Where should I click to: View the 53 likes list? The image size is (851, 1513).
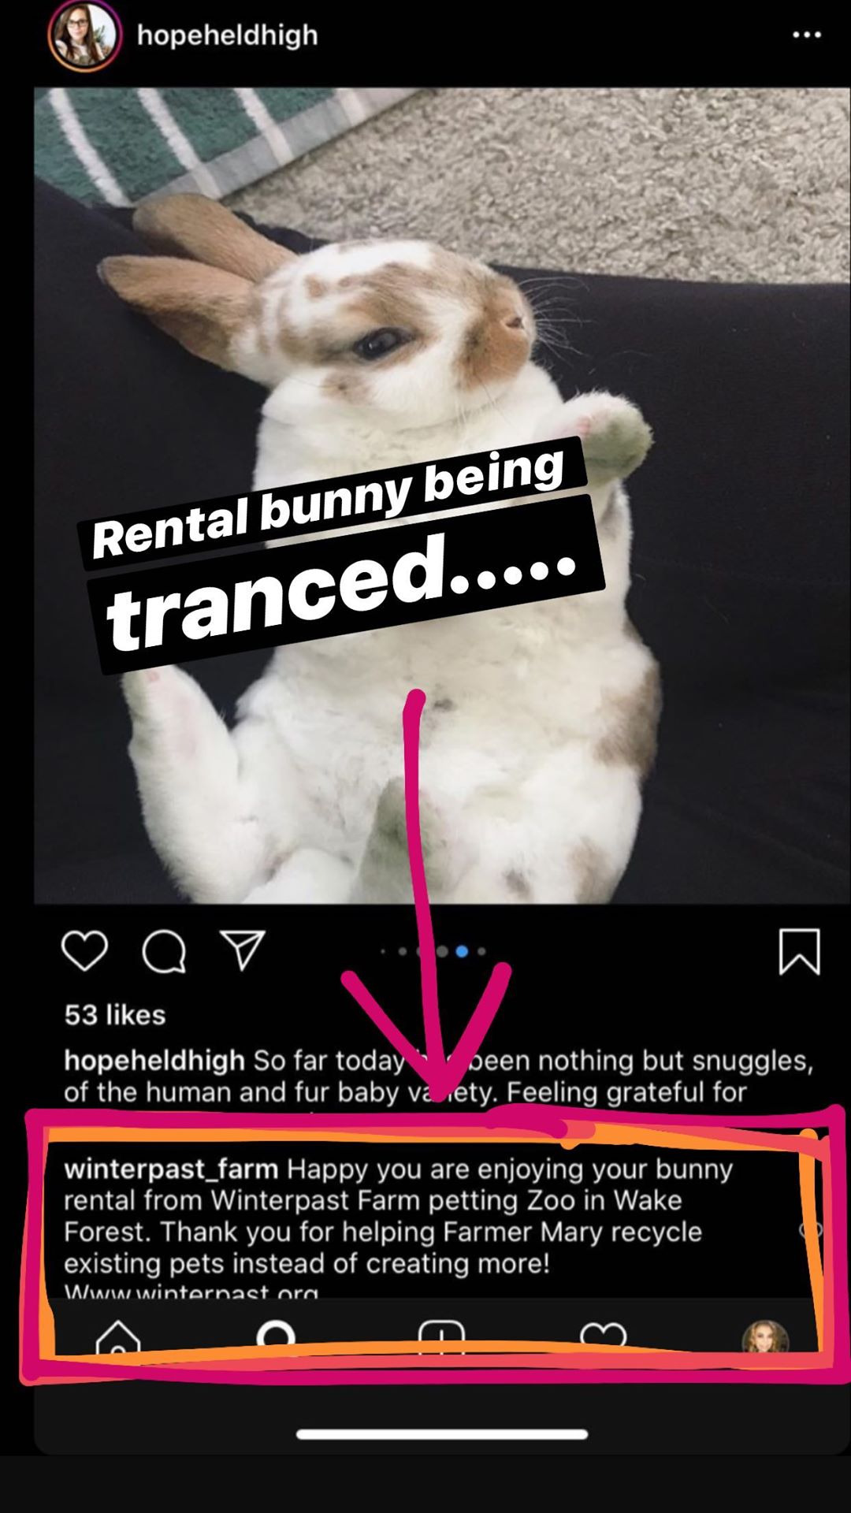(x=115, y=1015)
